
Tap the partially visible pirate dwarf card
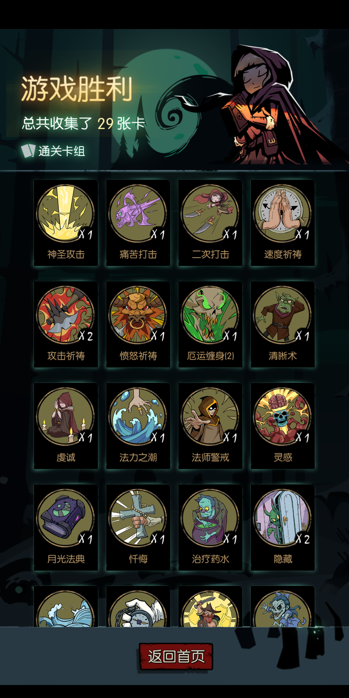click(210, 606)
